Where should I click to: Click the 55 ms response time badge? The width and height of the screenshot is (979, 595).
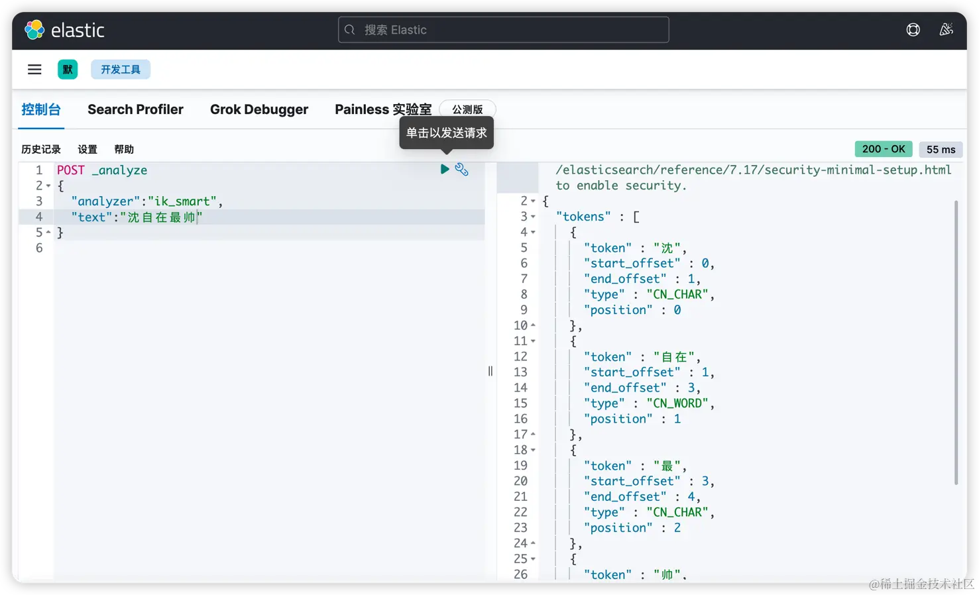coord(941,149)
